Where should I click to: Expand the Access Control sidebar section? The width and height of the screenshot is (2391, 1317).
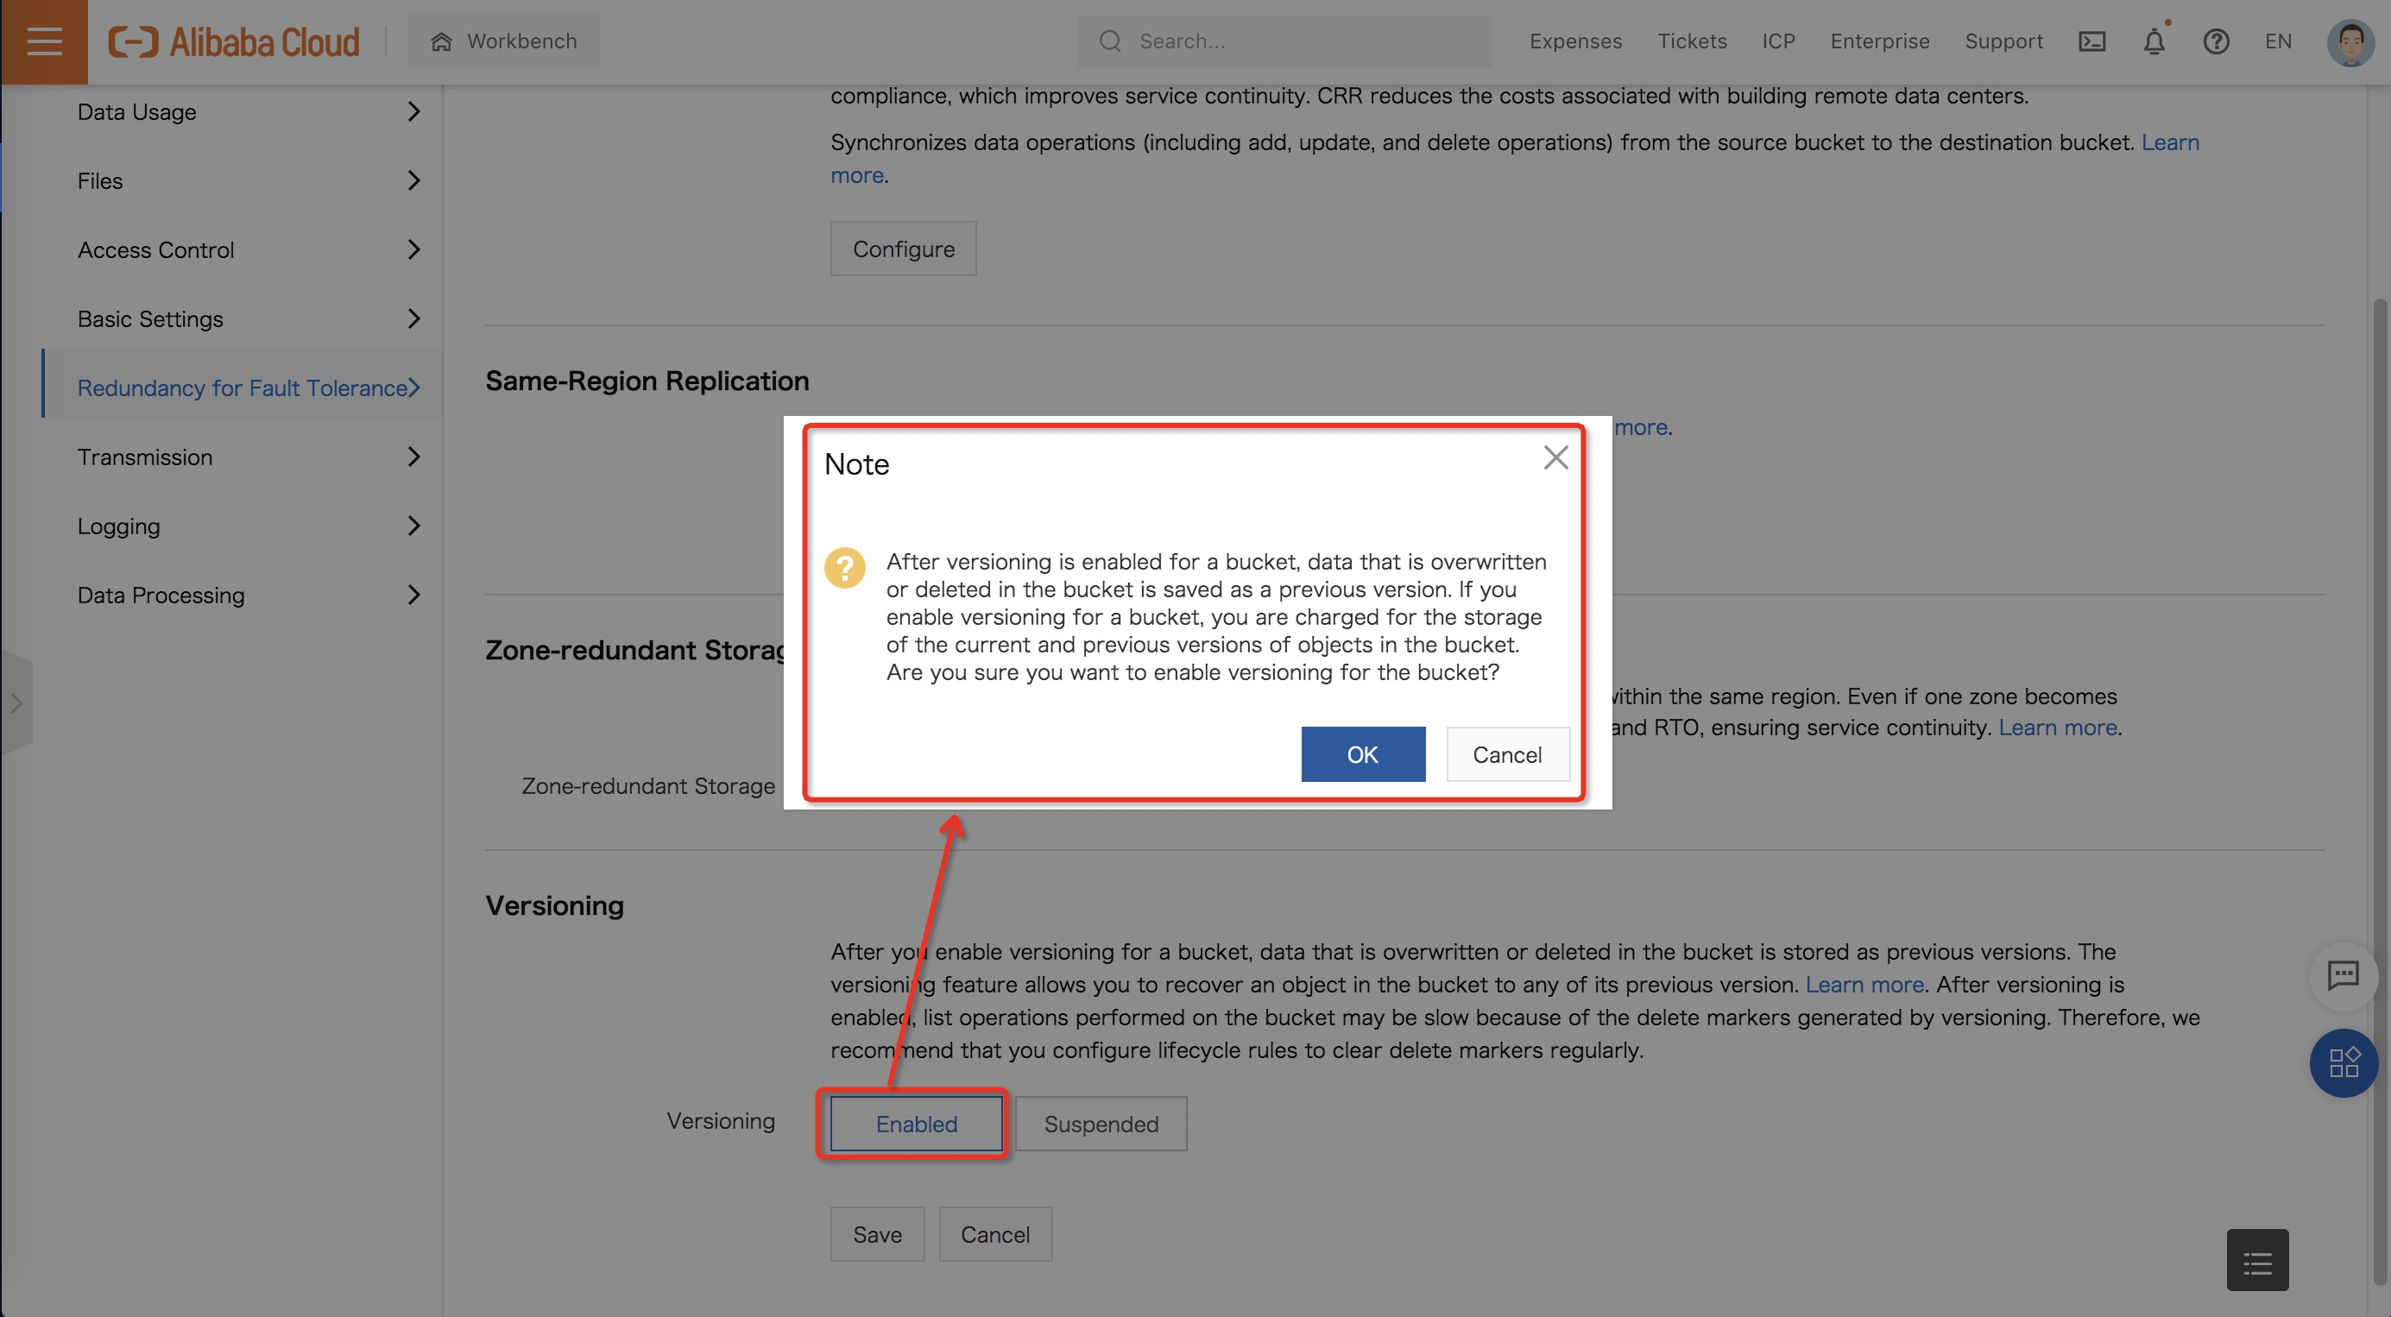click(246, 249)
